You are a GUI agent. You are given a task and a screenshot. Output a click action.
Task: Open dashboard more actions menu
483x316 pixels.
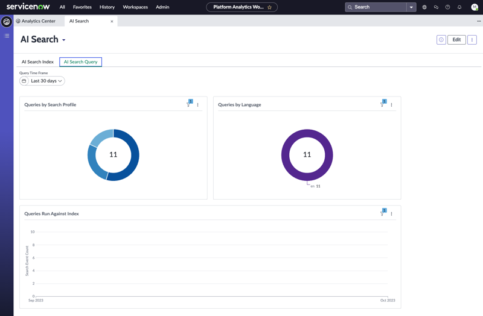click(472, 40)
